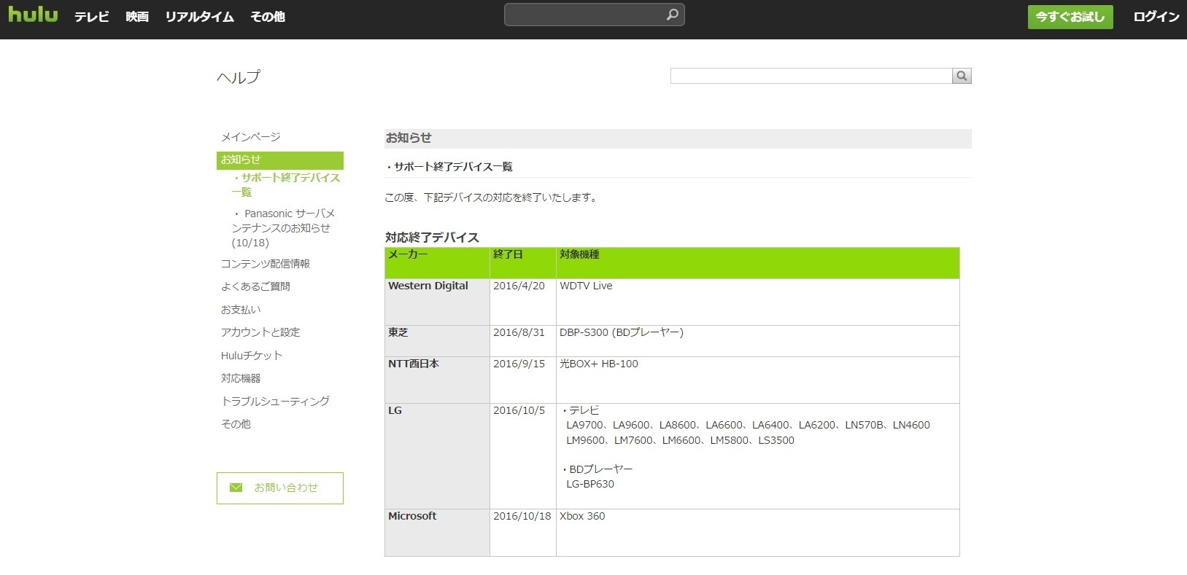1187x575 pixels.
Task: Open よくあるご質問 in sidebar
Action: [x=255, y=286]
